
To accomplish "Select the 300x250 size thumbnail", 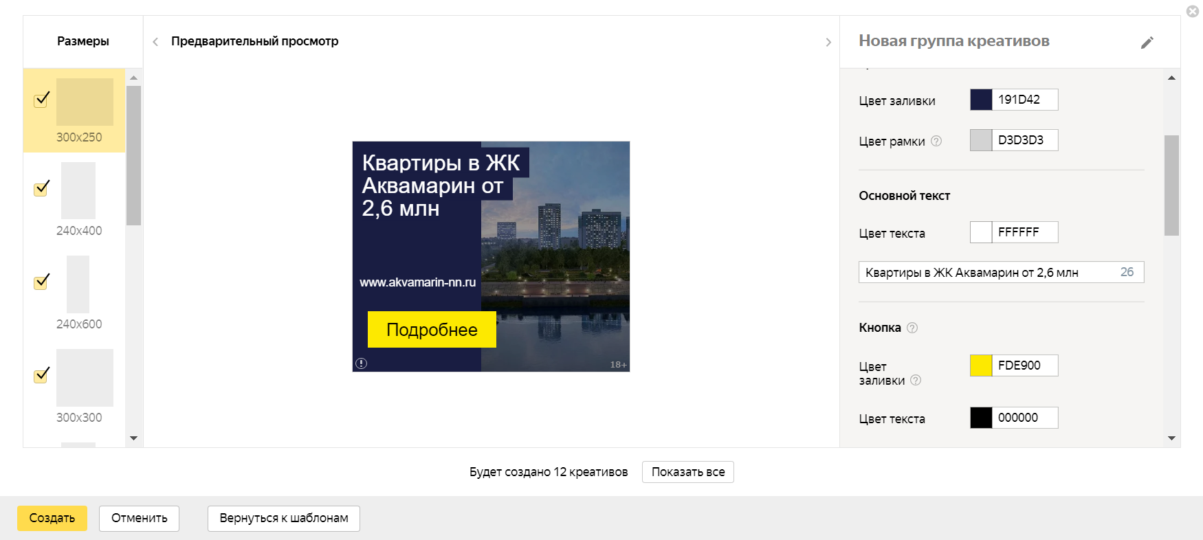I will (x=85, y=102).
